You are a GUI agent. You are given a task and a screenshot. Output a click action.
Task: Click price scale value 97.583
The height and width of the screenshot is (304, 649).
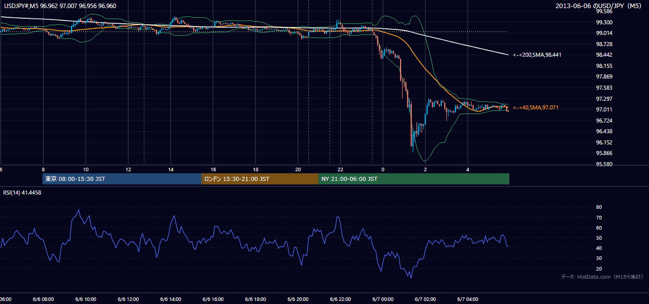pos(604,88)
